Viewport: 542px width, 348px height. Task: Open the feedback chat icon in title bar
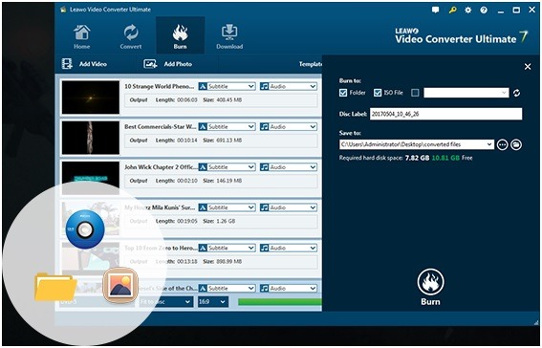point(436,10)
